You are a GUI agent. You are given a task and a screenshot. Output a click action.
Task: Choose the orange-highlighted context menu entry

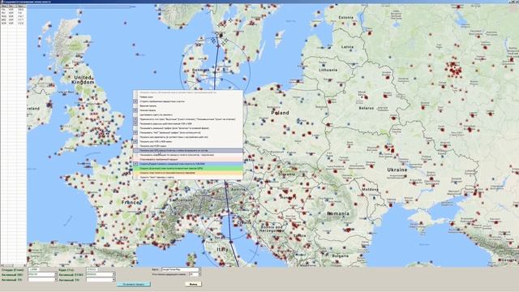[188, 173]
